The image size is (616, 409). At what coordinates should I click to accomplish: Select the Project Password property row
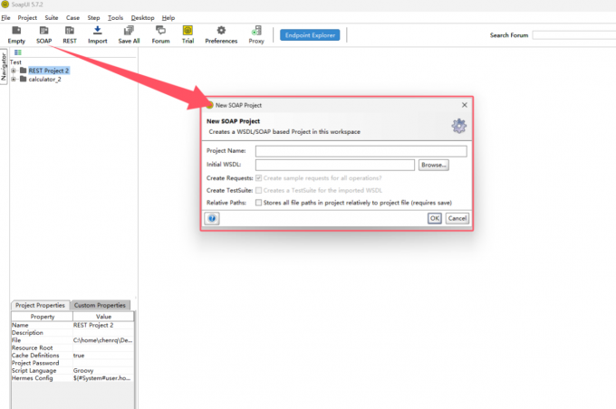pyautogui.click(x=72, y=363)
